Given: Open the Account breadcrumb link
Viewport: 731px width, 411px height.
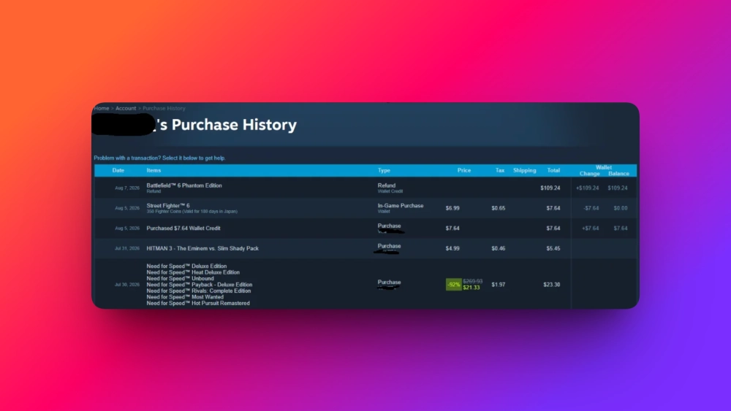Looking at the screenshot, I should (126, 108).
